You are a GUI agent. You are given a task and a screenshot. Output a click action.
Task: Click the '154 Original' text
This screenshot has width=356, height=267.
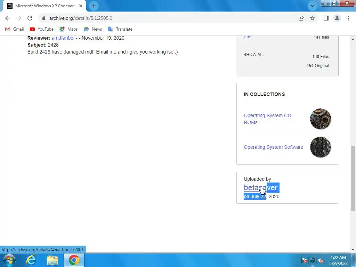[318, 66]
